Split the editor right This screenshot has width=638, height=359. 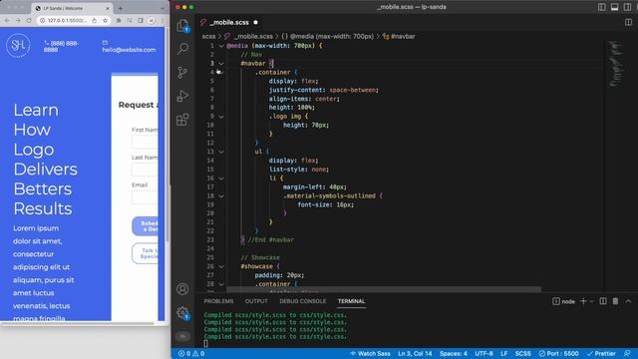(628, 22)
